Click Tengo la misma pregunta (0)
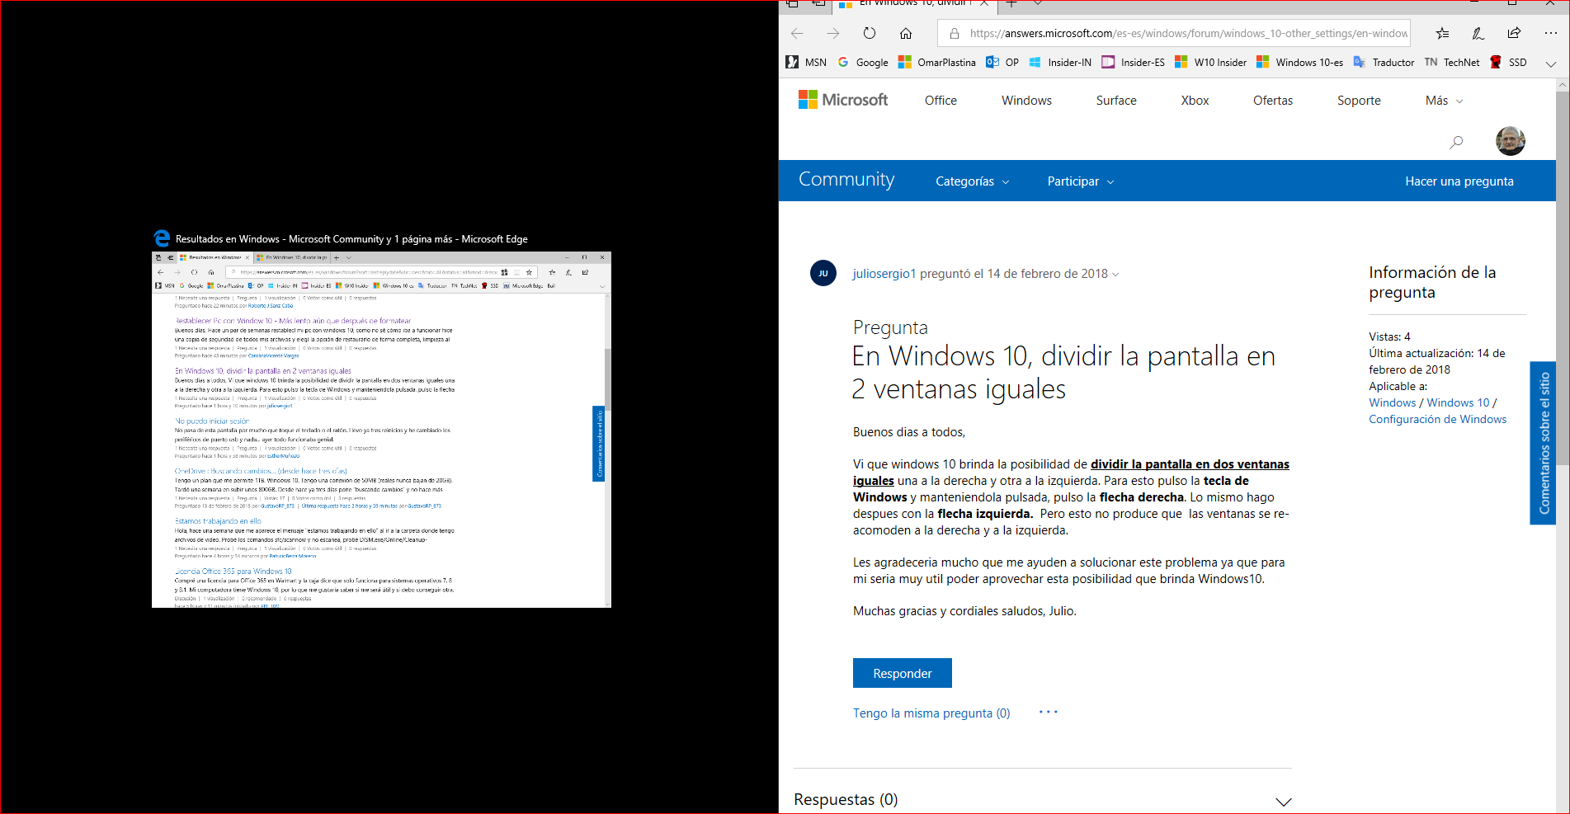The height and width of the screenshot is (814, 1570). tap(931, 713)
